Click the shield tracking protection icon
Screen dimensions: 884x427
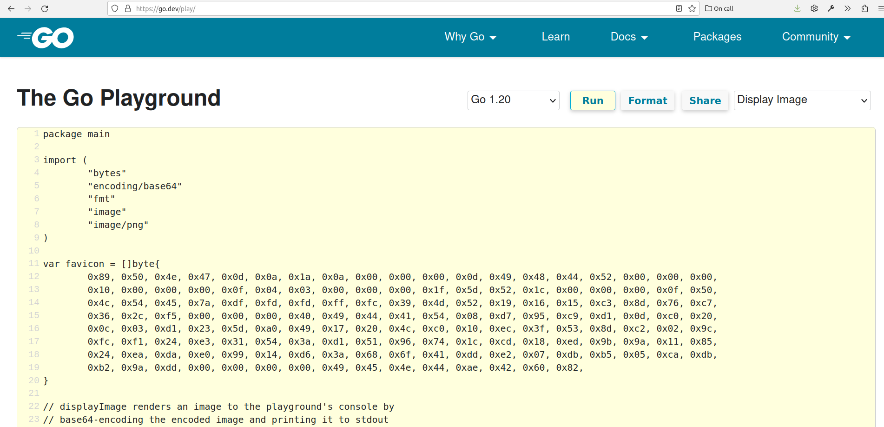tap(115, 8)
